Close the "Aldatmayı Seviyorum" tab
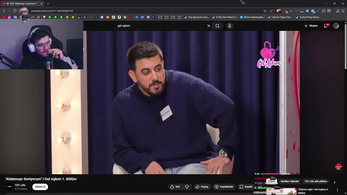Screen dimensions: 347x195 coord(41,4)
